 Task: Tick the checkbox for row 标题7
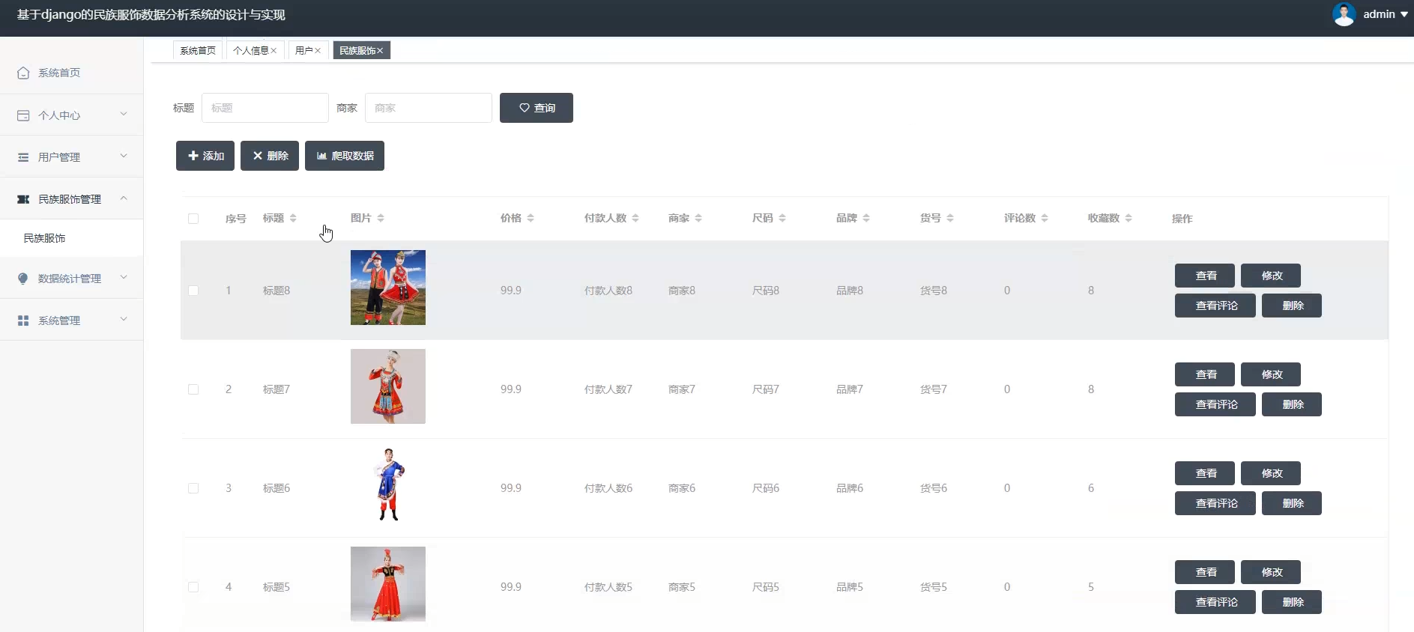coord(193,389)
